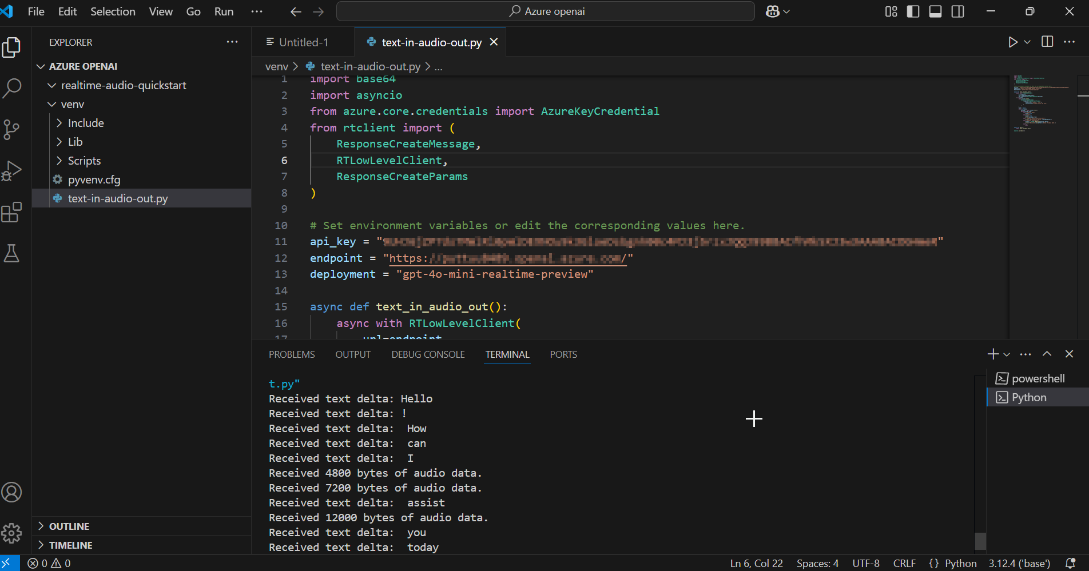This screenshot has width=1089, height=571.
Task: Open the View menu
Action: 161,11
